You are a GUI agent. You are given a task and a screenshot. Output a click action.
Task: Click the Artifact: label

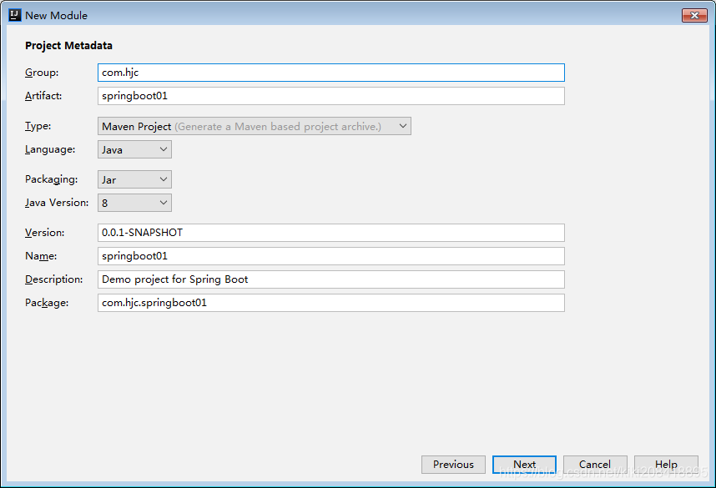click(x=43, y=96)
